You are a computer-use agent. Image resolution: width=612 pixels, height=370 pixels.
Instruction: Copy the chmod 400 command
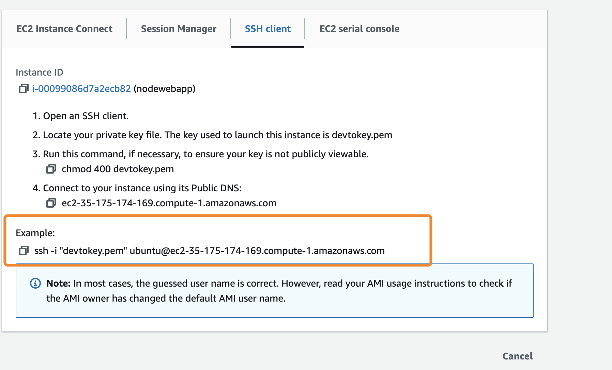[51, 169]
